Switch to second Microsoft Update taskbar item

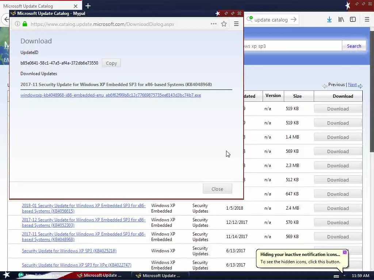tap(160, 276)
